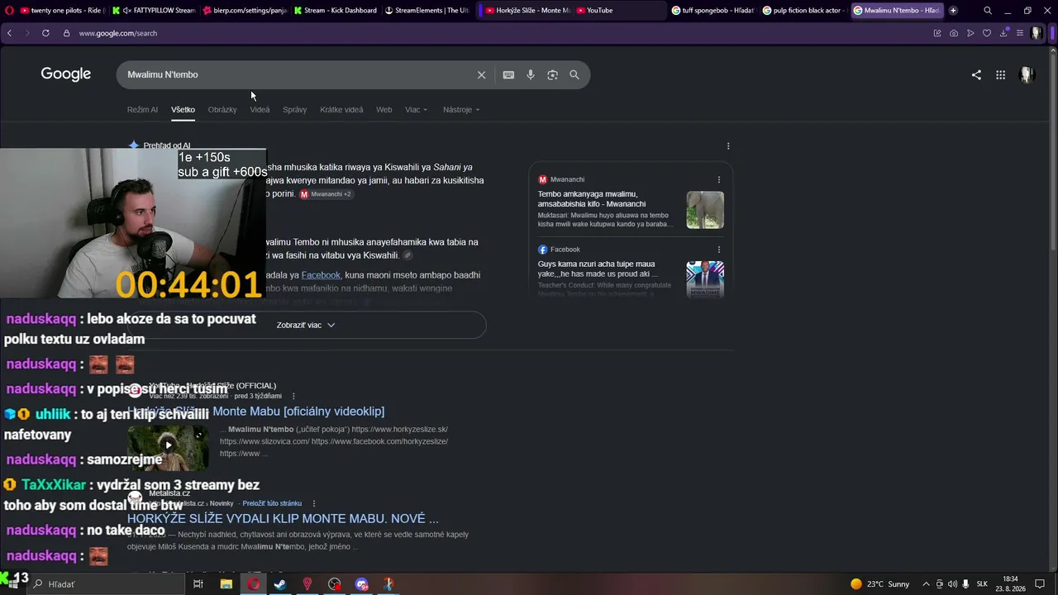Switch to the twenty one pilots browser tab
The image size is (1058, 595).
(61, 11)
